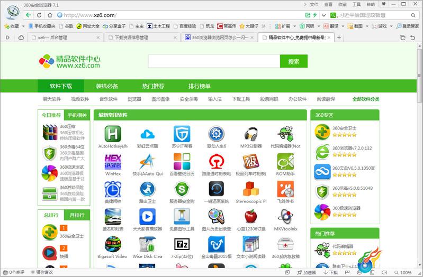Expand address bar history dropdown arrow

[323, 15]
